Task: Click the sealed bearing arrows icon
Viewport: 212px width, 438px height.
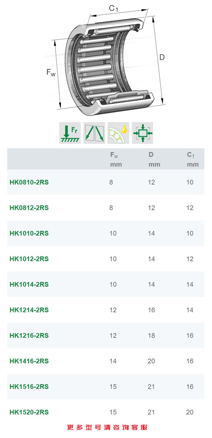Action: (143, 133)
